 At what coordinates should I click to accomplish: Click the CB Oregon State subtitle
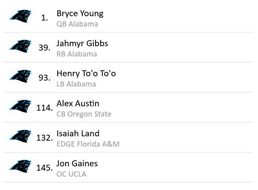coord(84,114)
